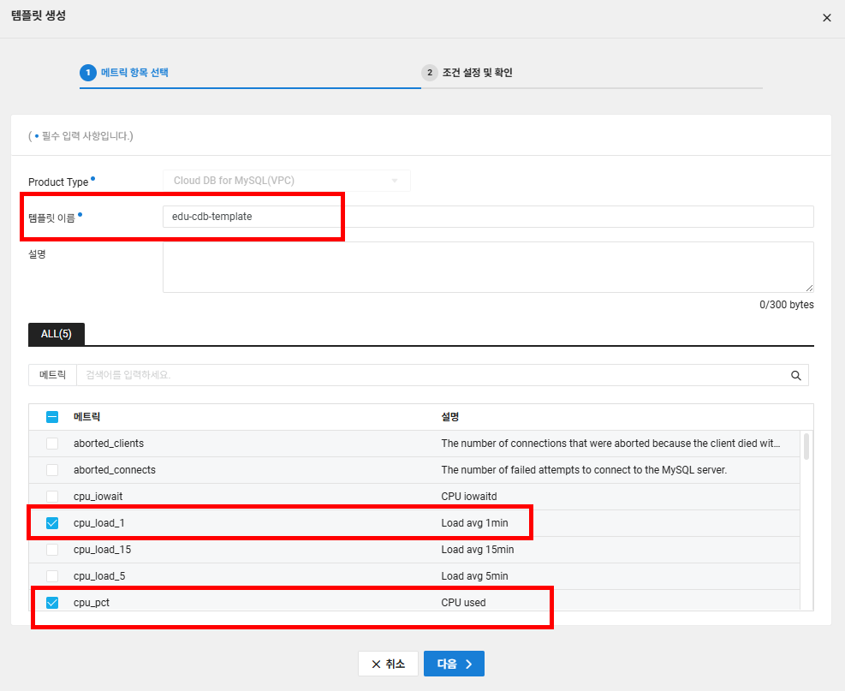Click the metric list scrollbar
Screen dimensions: 845x691
click(806, 447)
